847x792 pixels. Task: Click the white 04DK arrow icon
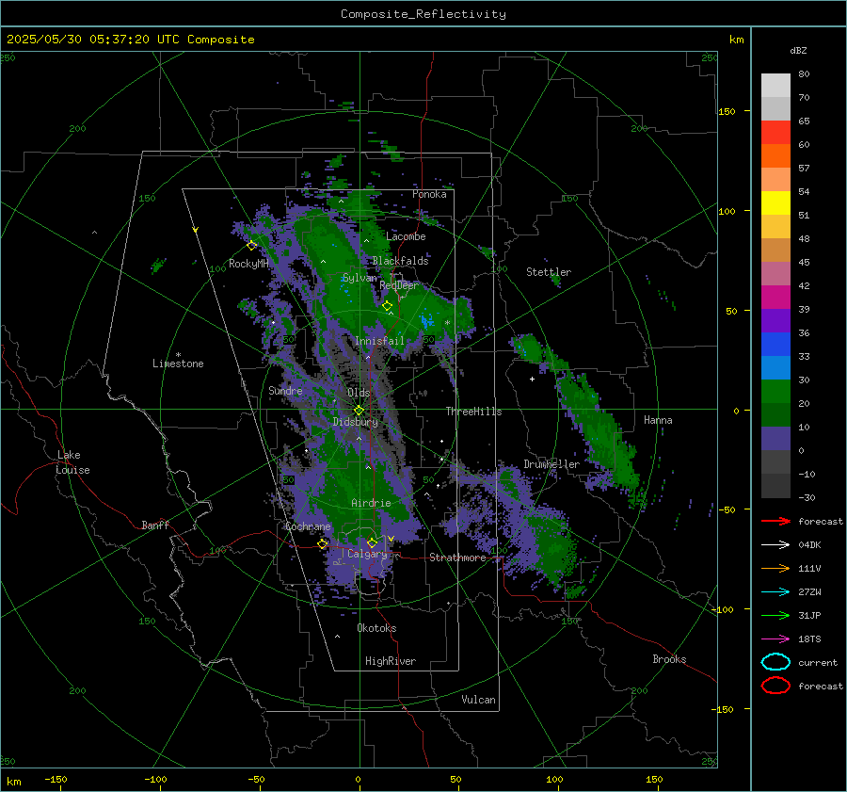(x=775, y=545)
